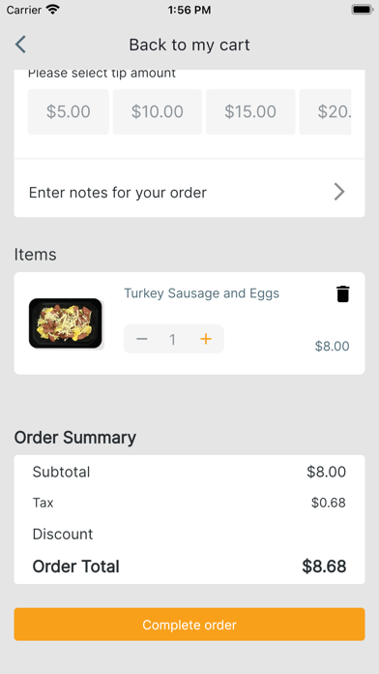The width and height of the screenshot is (379, 674).
Task: Select the $10.00 tip option
Action: (158, 111)
